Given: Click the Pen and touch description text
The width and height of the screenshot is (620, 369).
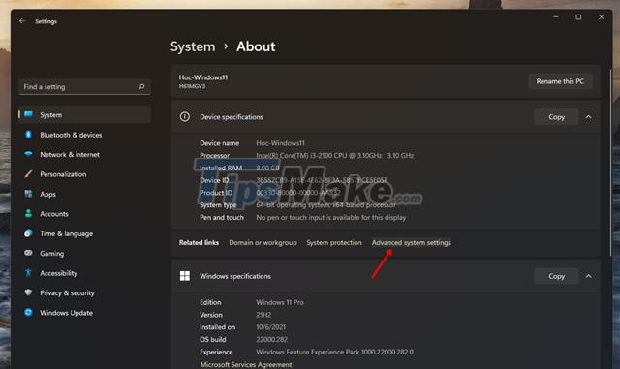Looking at the screenshot, I should [331, 217].
